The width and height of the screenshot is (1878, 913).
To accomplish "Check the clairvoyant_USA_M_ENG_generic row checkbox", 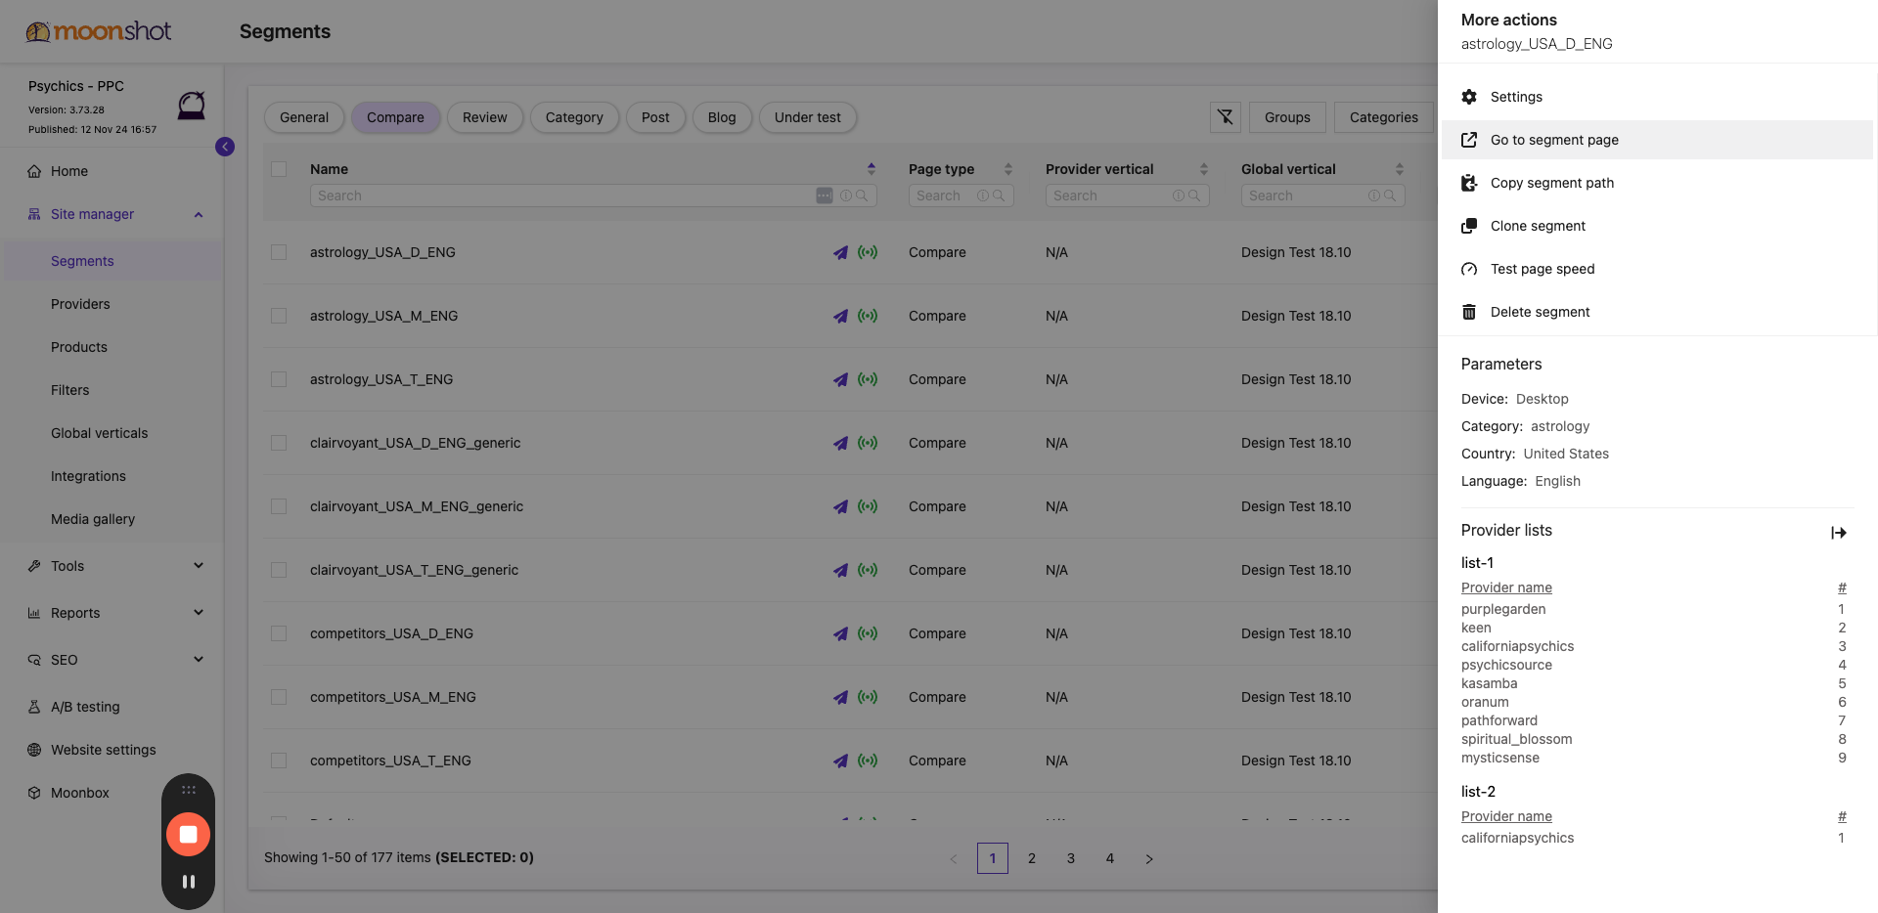I will (x=279, y=506).
